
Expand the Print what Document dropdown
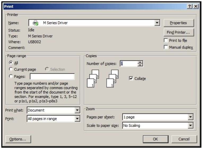pyautogui.click(x=77, y=110)
